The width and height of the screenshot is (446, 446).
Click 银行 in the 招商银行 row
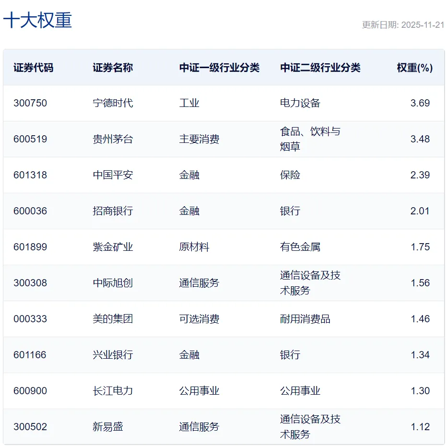[x=290, y=211]
